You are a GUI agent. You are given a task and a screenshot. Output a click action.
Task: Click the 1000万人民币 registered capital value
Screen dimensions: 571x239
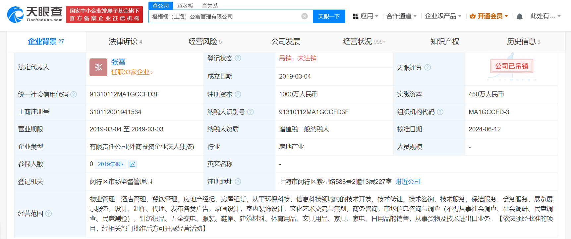point(298,94)
